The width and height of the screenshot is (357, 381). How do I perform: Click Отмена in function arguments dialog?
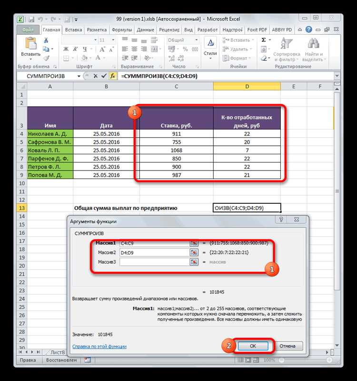tap(288, 346)
